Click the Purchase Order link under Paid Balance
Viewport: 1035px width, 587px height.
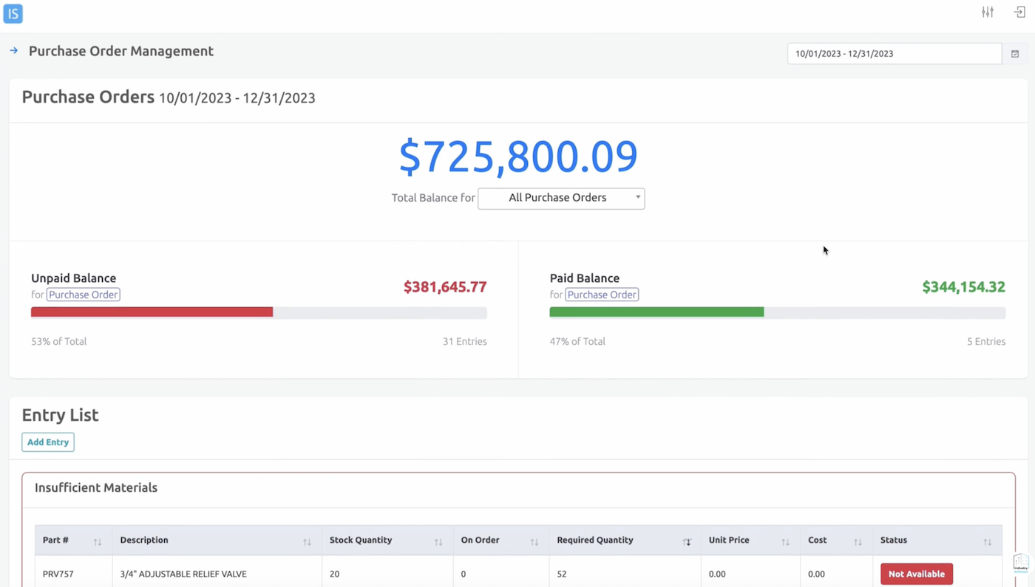click(x=602, y=294)
